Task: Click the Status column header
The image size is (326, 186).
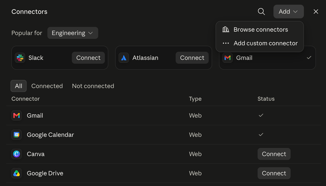Action: (266, 99)
